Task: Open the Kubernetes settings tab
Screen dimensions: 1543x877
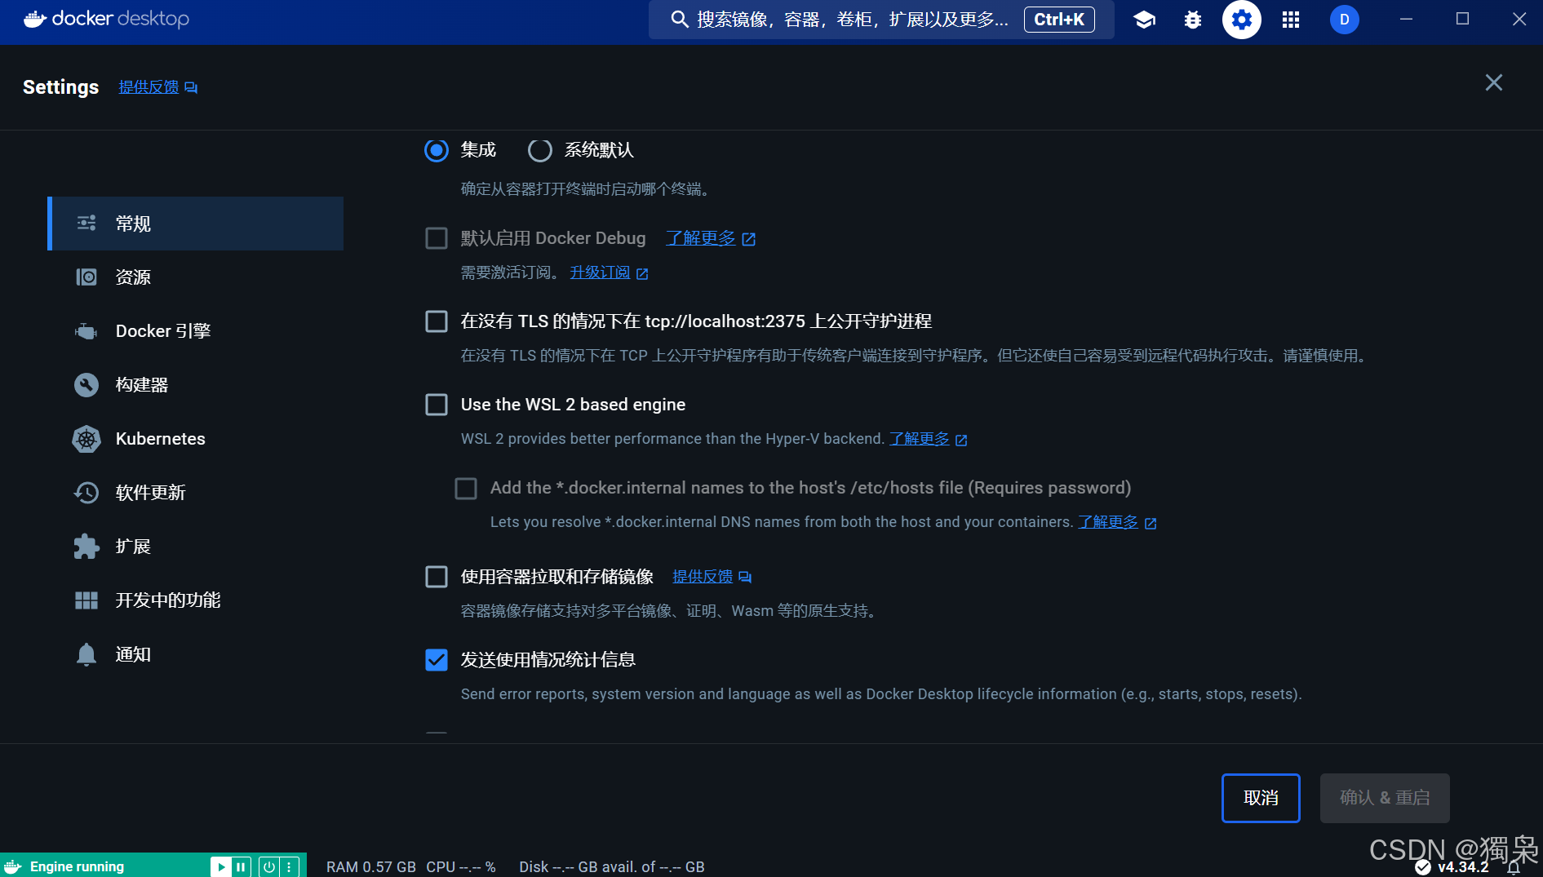Action: coord(196,439)
